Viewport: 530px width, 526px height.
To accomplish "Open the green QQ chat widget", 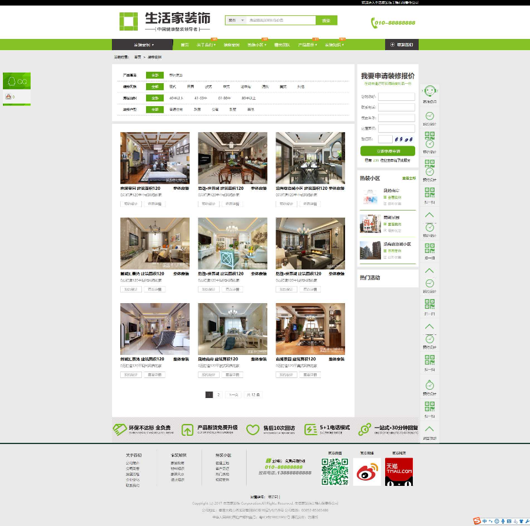I will [17, 81].
